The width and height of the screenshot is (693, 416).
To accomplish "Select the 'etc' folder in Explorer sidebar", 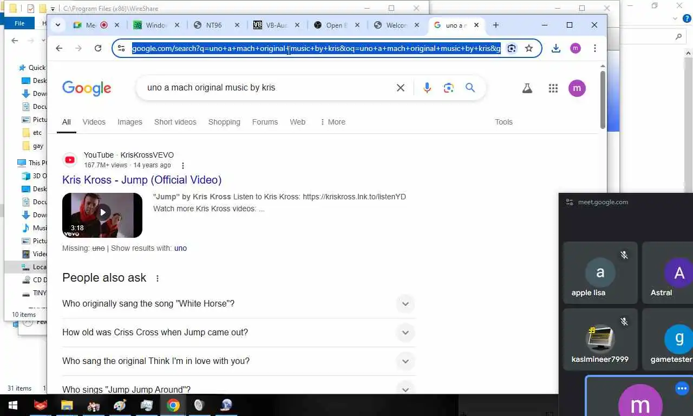I will point(37,133).
